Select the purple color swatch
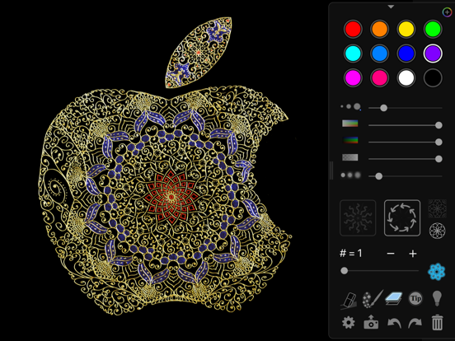This screenshot has width=455, height=341. coord(433,54)
